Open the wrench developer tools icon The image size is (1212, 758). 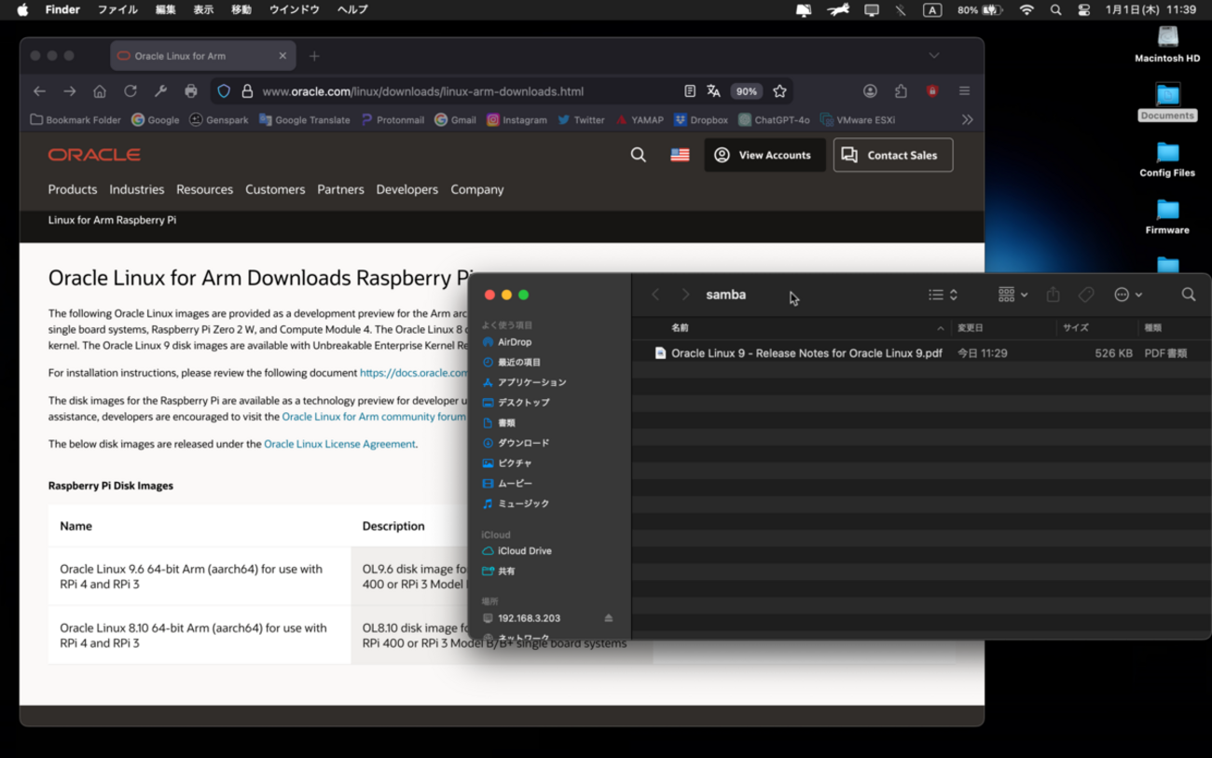tap(160, 91)
